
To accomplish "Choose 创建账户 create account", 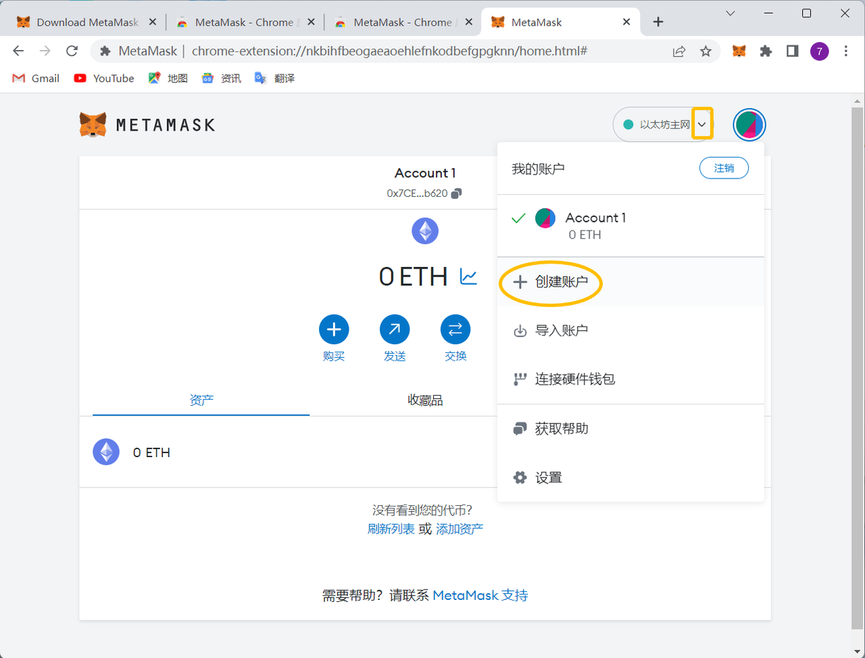I will click(x=631, y=281).
